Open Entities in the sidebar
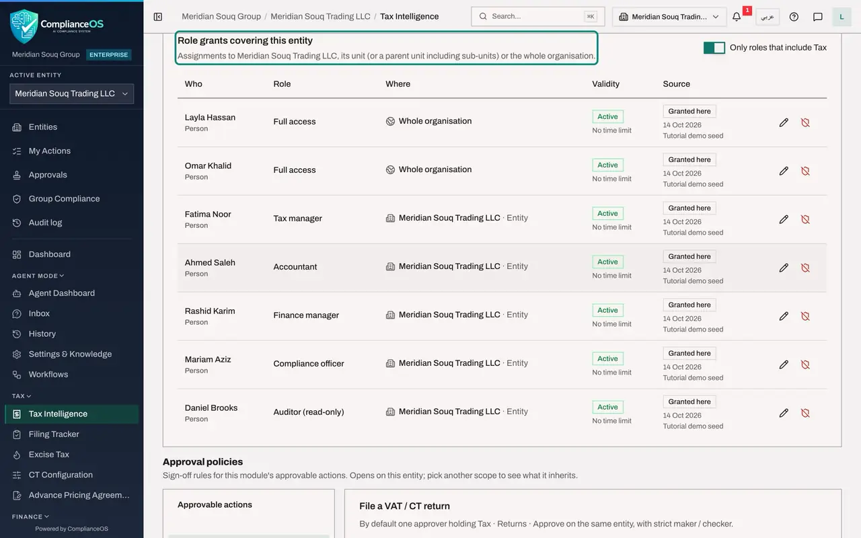Image resolution: width=861 pixels, height=538 pixels. click(x=71, y=127)
